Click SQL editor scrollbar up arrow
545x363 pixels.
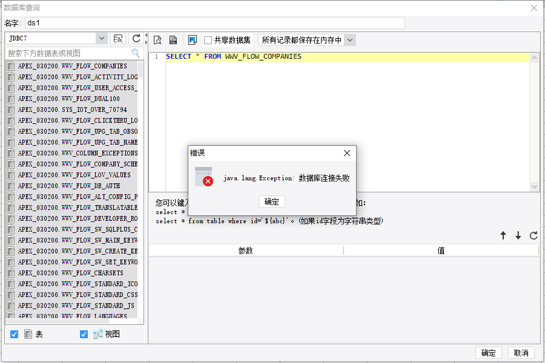(x=535, y=57)
